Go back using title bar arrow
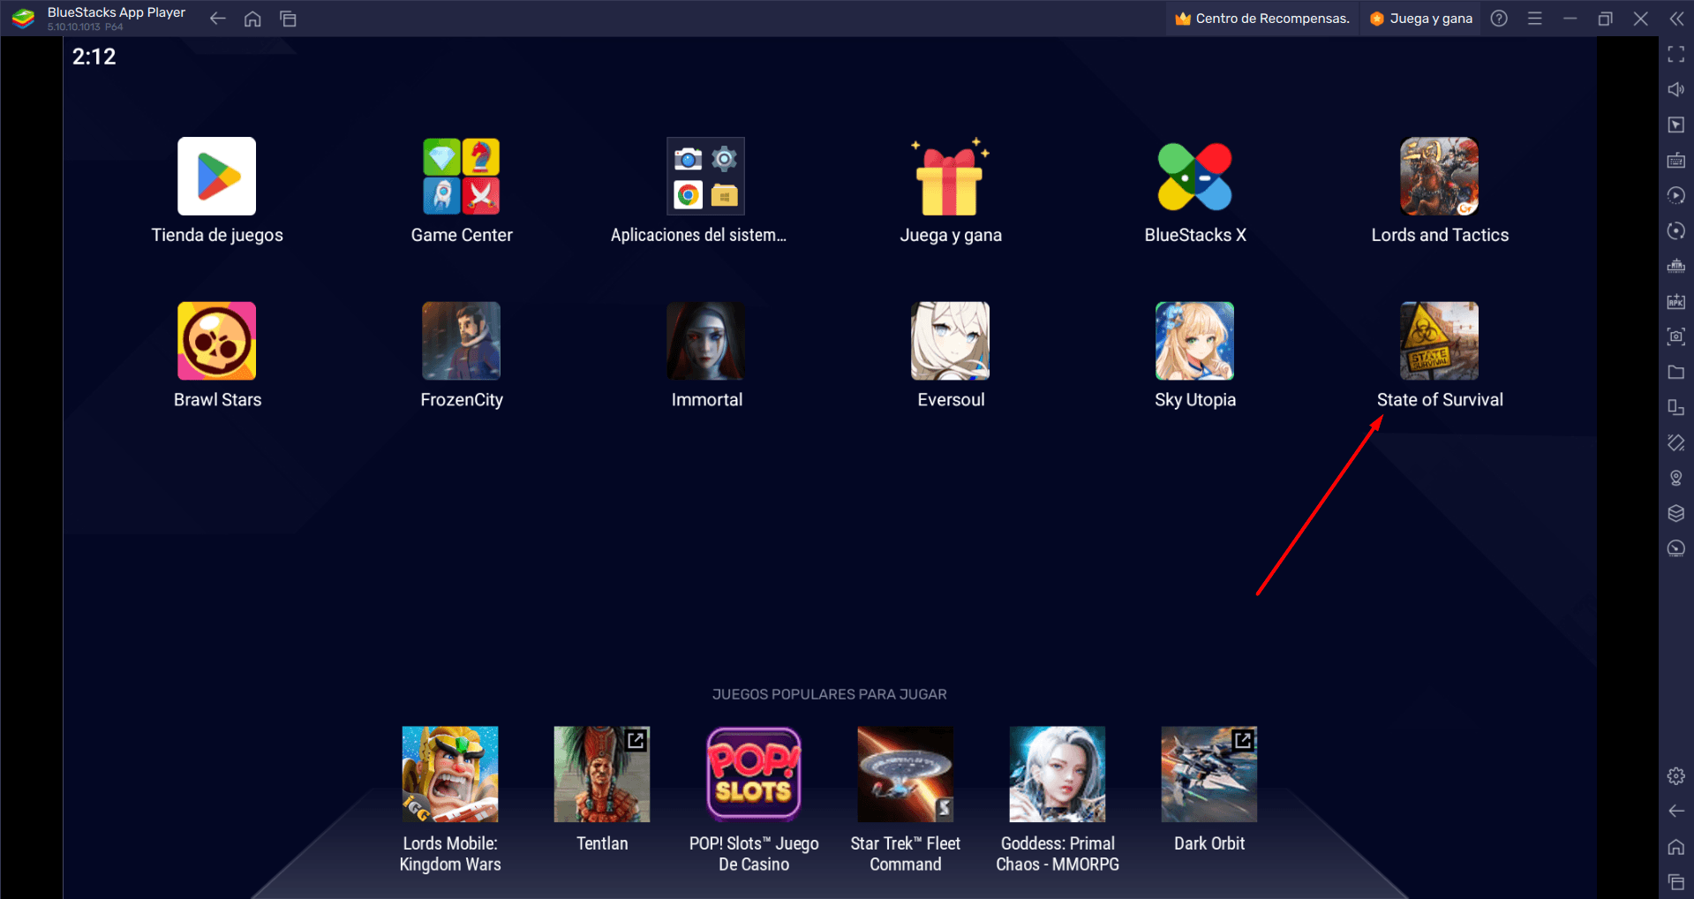Image resolution: width=1694 pixels, height=899 pixels. (x=217, y=19)
